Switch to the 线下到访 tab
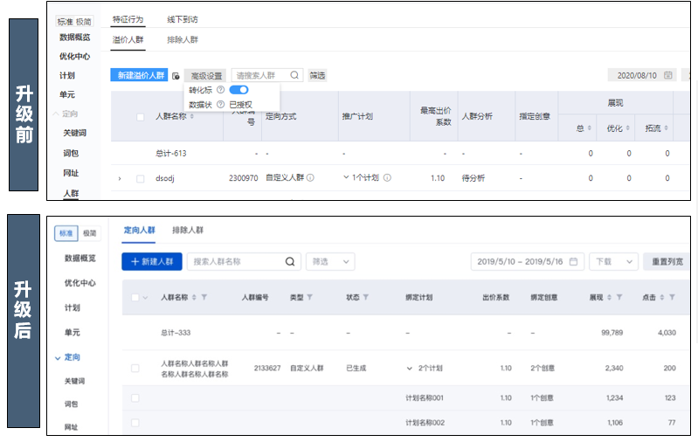The width and height of the screenshot is (698, 442). point(183,18)
